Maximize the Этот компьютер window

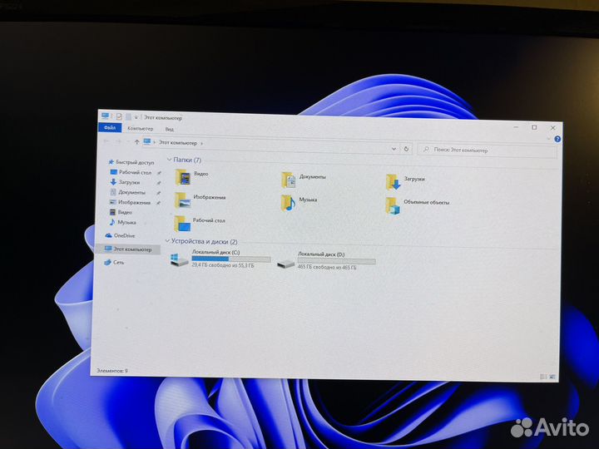[534, 127]
